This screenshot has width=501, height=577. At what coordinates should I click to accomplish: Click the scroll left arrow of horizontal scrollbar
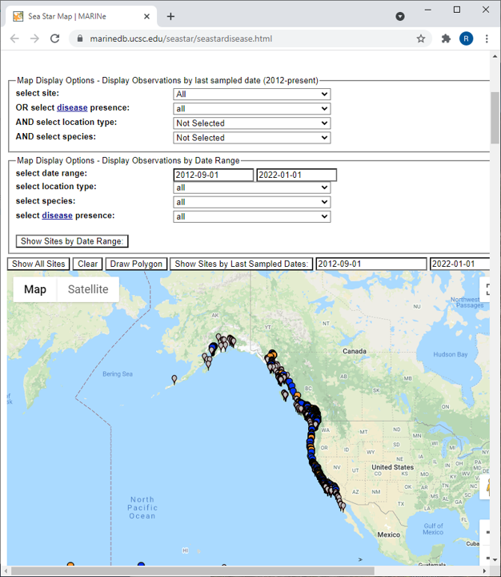click(x=6, y=571)
